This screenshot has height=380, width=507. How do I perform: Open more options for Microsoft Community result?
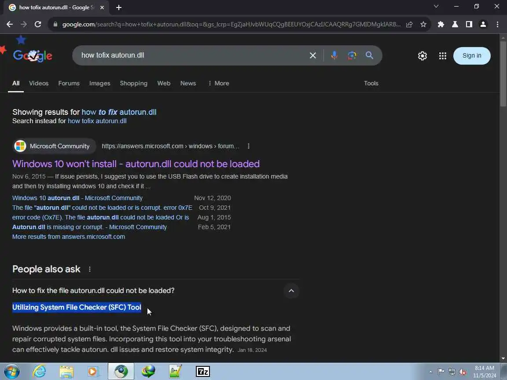[x=248, y=146]
